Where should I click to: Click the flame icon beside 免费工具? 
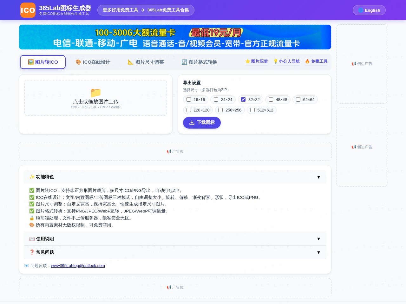click(307, 61)
